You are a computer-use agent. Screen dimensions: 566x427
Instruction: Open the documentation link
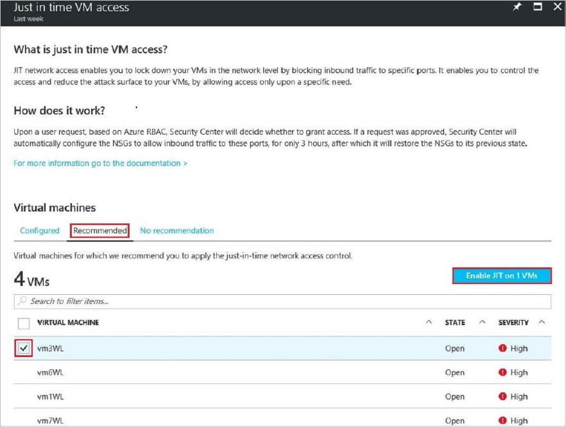coord(100,163)
